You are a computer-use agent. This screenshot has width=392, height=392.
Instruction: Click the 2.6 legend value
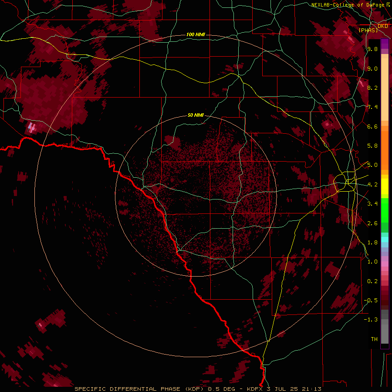coord(372,223)
